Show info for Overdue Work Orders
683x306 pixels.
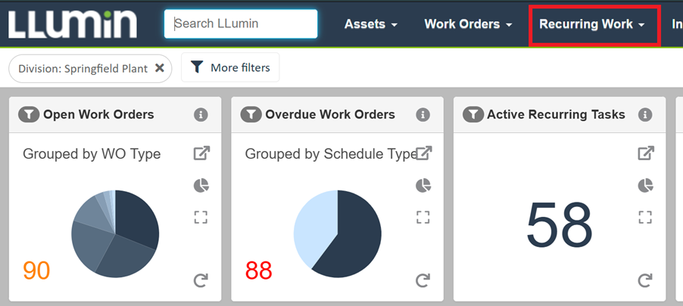click(423, 115)
